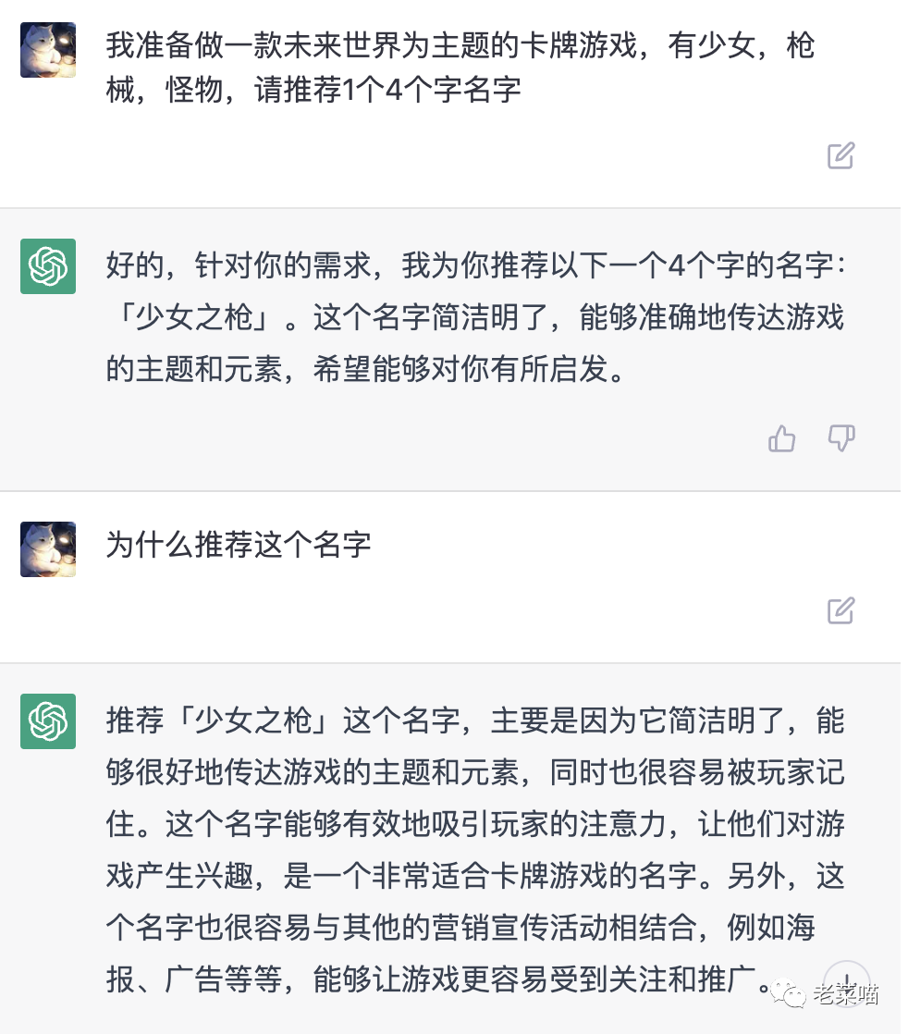Click the user message 为什么推荐这个名字

tap(239, 546)
